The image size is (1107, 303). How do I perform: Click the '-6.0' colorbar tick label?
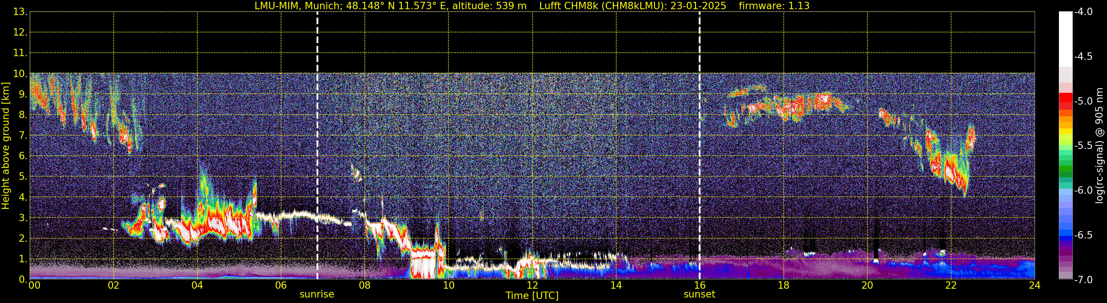1083,190
